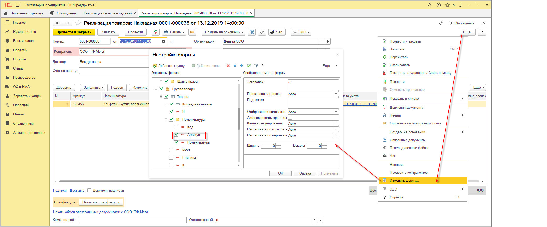
Task: Move form element down arrow
Action: tap(242, 66)
